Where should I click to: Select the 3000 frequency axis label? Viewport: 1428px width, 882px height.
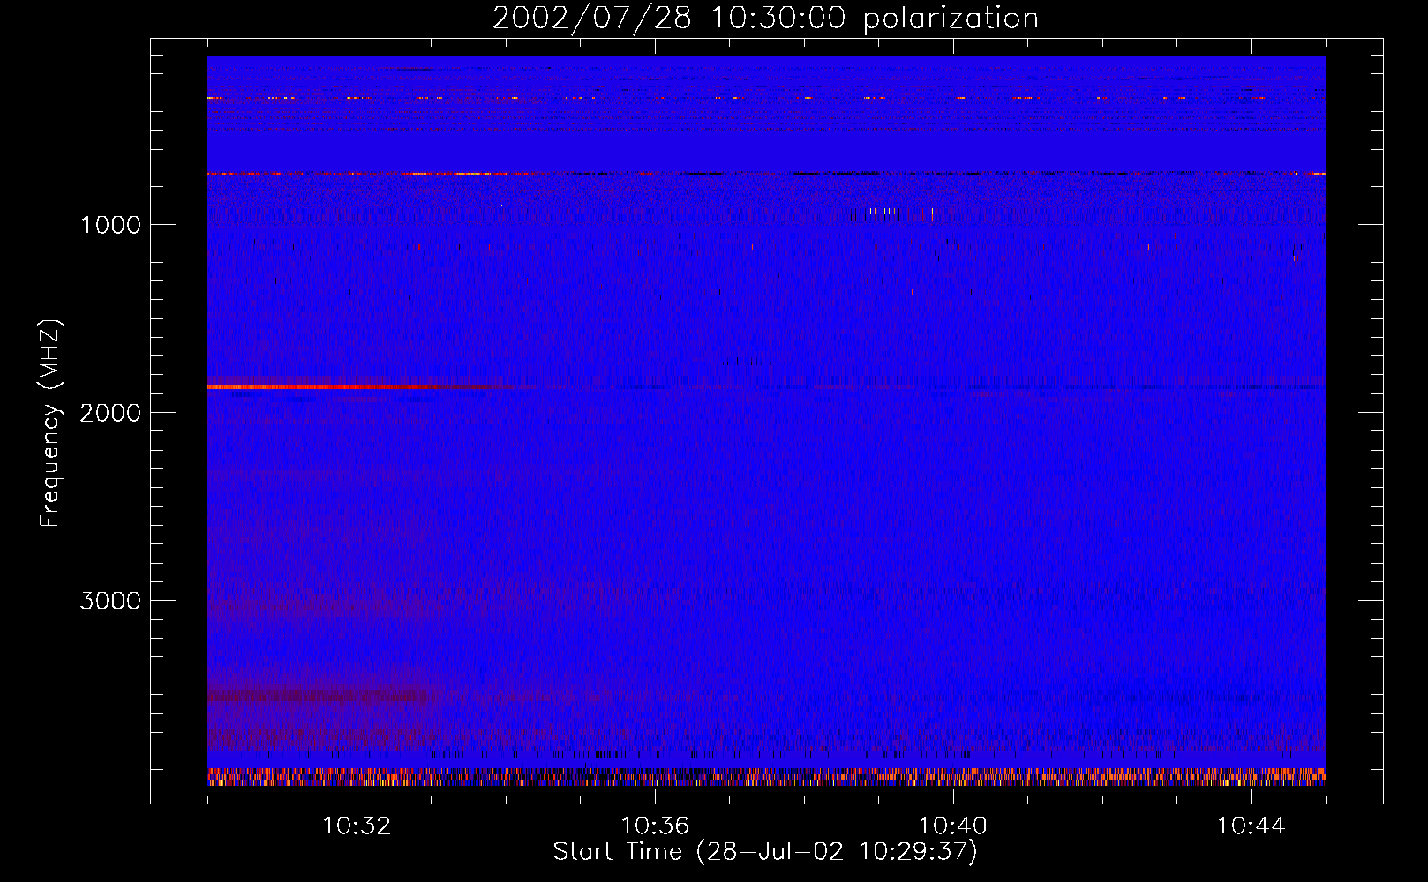(x=110, y=601)
